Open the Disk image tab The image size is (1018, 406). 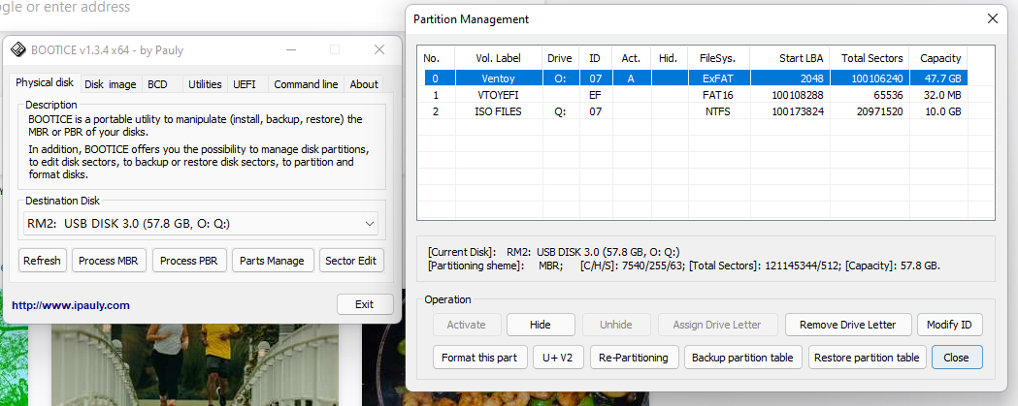[111, 84]
